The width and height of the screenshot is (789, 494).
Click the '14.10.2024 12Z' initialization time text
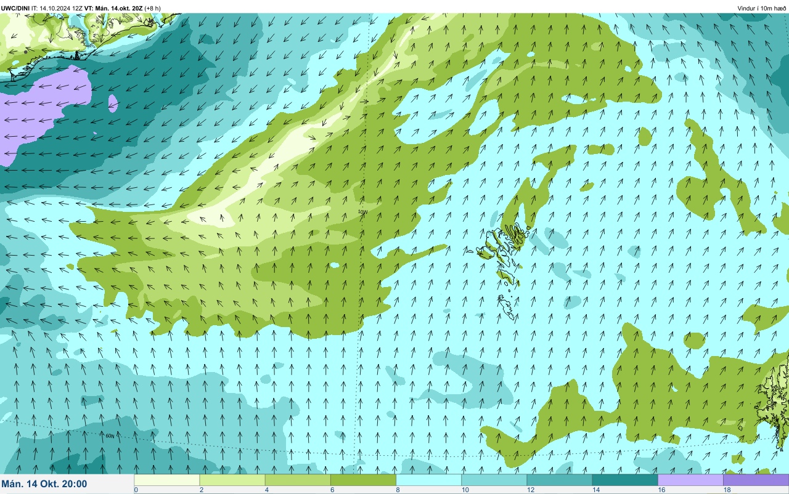pyautogui.click(x=61, y=8)
